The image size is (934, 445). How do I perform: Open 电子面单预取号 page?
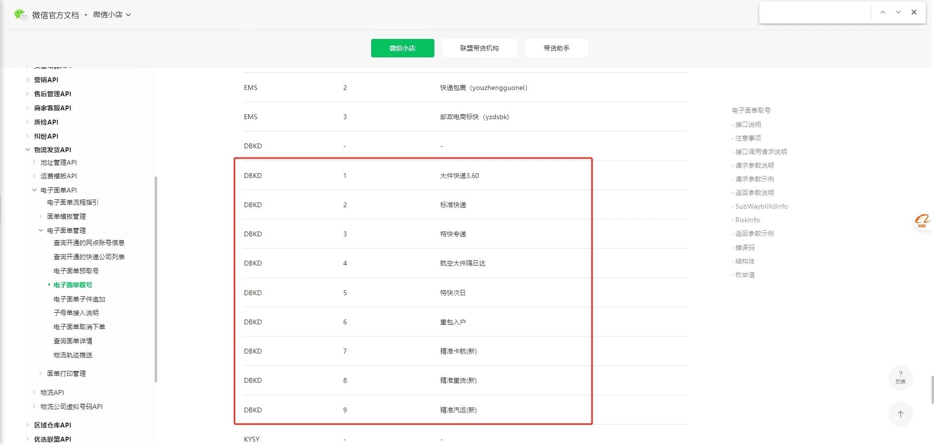tap(76, 271)
